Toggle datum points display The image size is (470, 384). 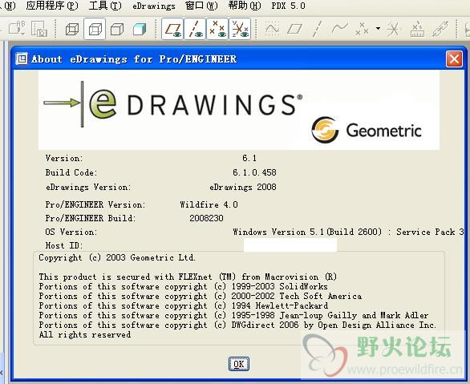pos(217,29)
